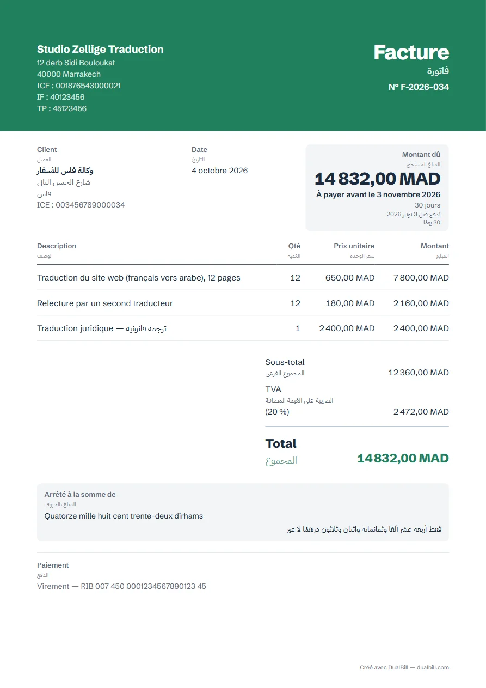Image resolution: width=486 pixels, height=688 pixels.
Task: Click the unit price "180,00 MAD"
Action: click(x=350, y=303)
